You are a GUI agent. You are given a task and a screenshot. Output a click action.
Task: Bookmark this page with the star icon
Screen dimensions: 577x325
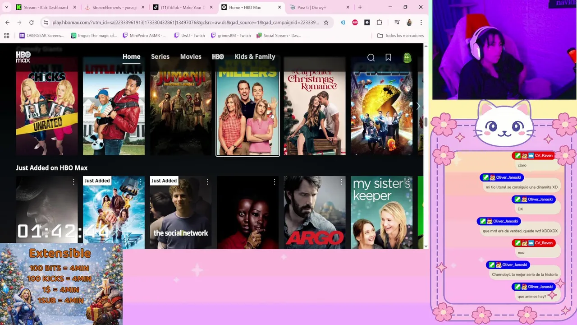[x=326, y=22]
